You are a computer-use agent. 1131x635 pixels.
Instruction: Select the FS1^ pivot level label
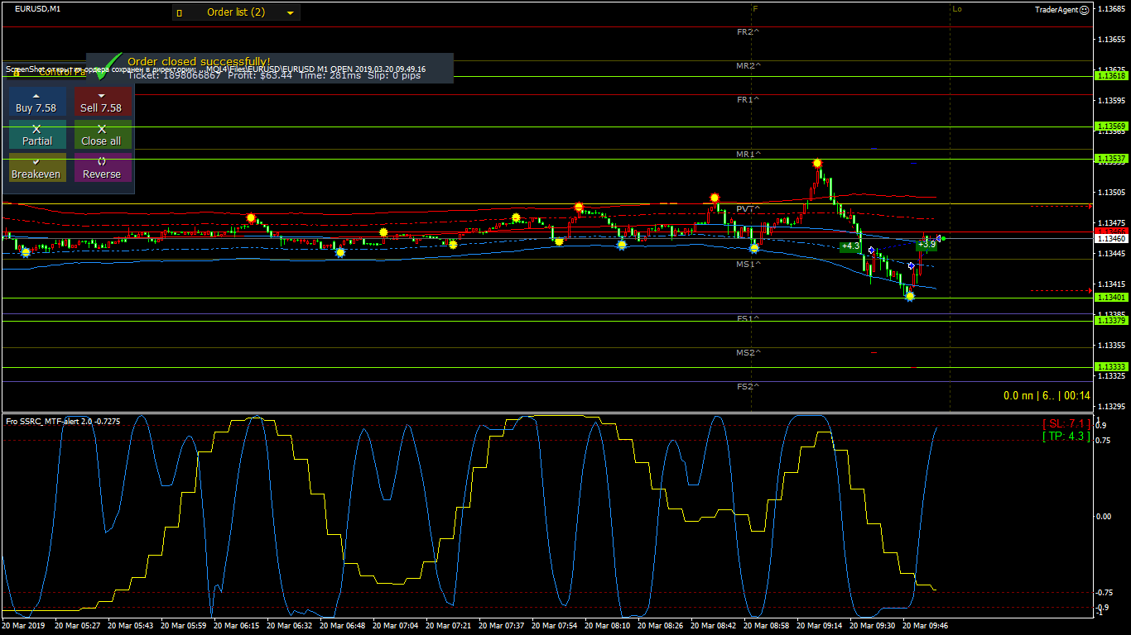(748, 318)
